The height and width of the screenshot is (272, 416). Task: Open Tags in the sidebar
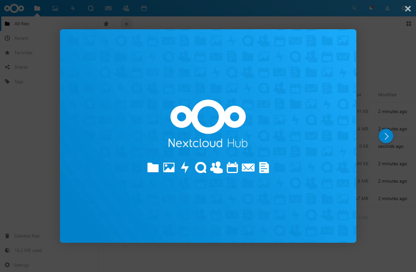49,81
